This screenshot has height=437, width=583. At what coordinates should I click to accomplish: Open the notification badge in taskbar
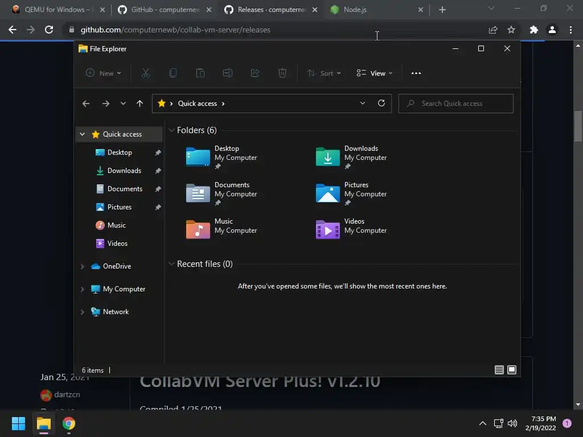[567, 423]
